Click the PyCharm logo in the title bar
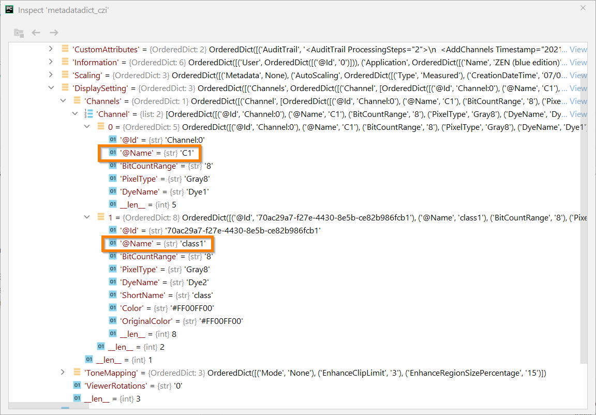 tap(9, 9)
